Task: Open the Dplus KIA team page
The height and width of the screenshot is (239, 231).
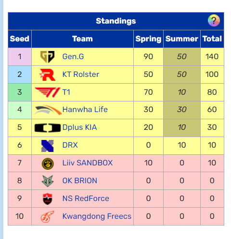Action: (79, 127)
